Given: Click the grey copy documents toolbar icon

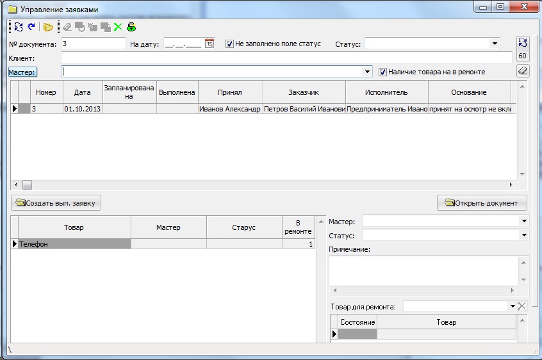Looking at the screenshot, I should 106,27.
